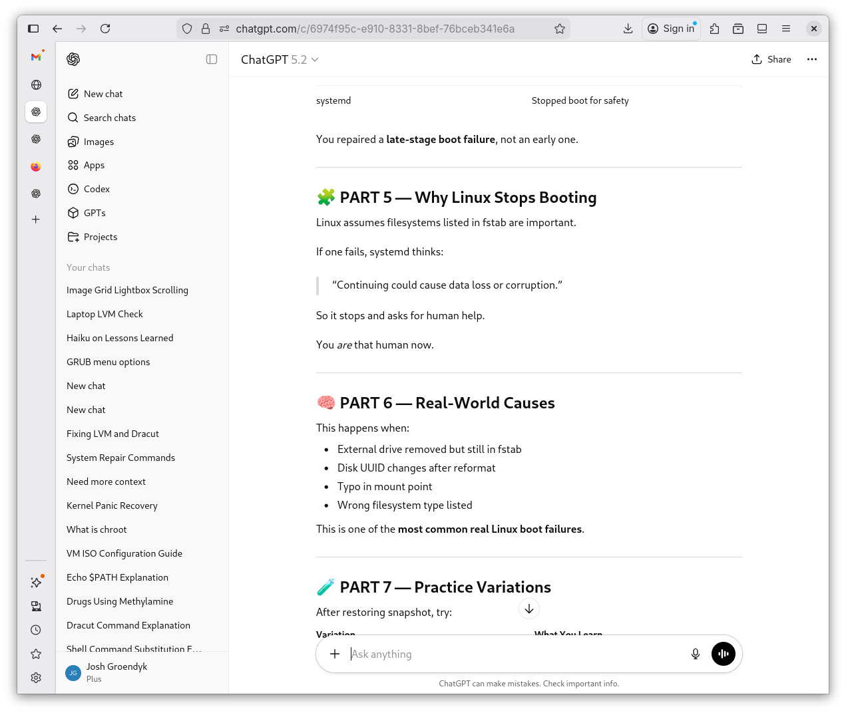Open the browser hamburger application menu
Screen dimensions: 846x713
point(785,29)
